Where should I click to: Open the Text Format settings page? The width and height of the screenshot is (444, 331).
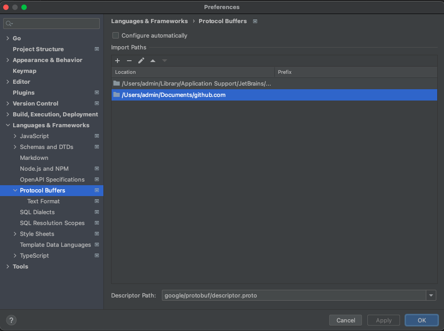pyautogui.click(x=44, y=201)
